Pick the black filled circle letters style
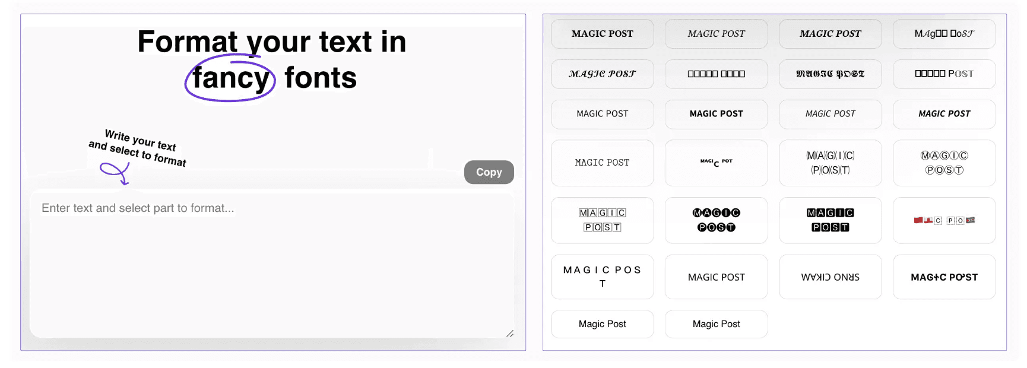The image size is (1027, 368). (716, 220)
